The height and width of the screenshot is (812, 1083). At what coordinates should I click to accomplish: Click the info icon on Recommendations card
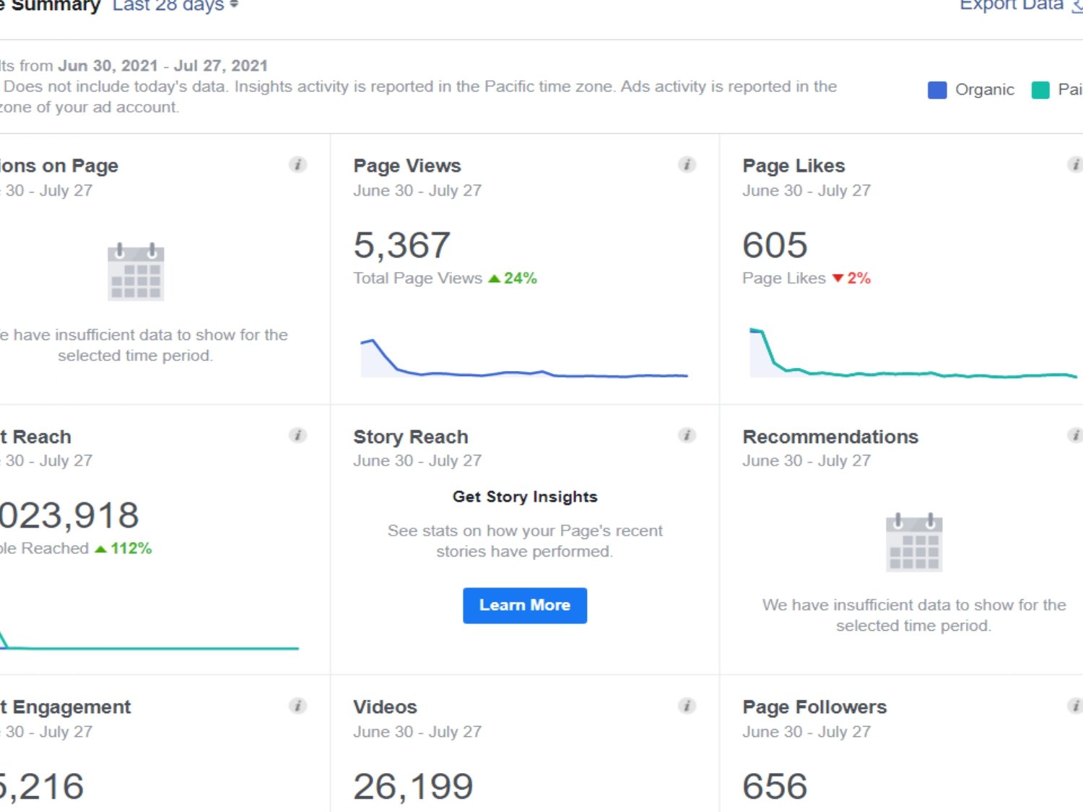[1074, 435]
